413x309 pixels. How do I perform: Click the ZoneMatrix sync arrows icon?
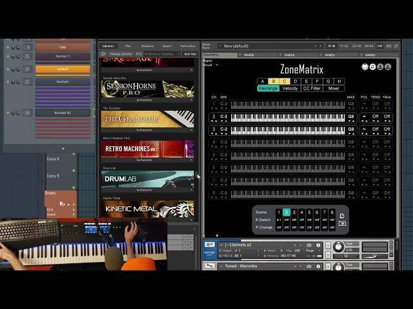[372, 67]
